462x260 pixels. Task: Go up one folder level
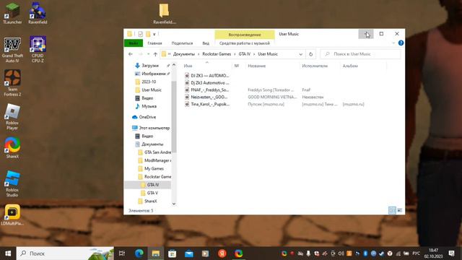[x=155, y=54]
